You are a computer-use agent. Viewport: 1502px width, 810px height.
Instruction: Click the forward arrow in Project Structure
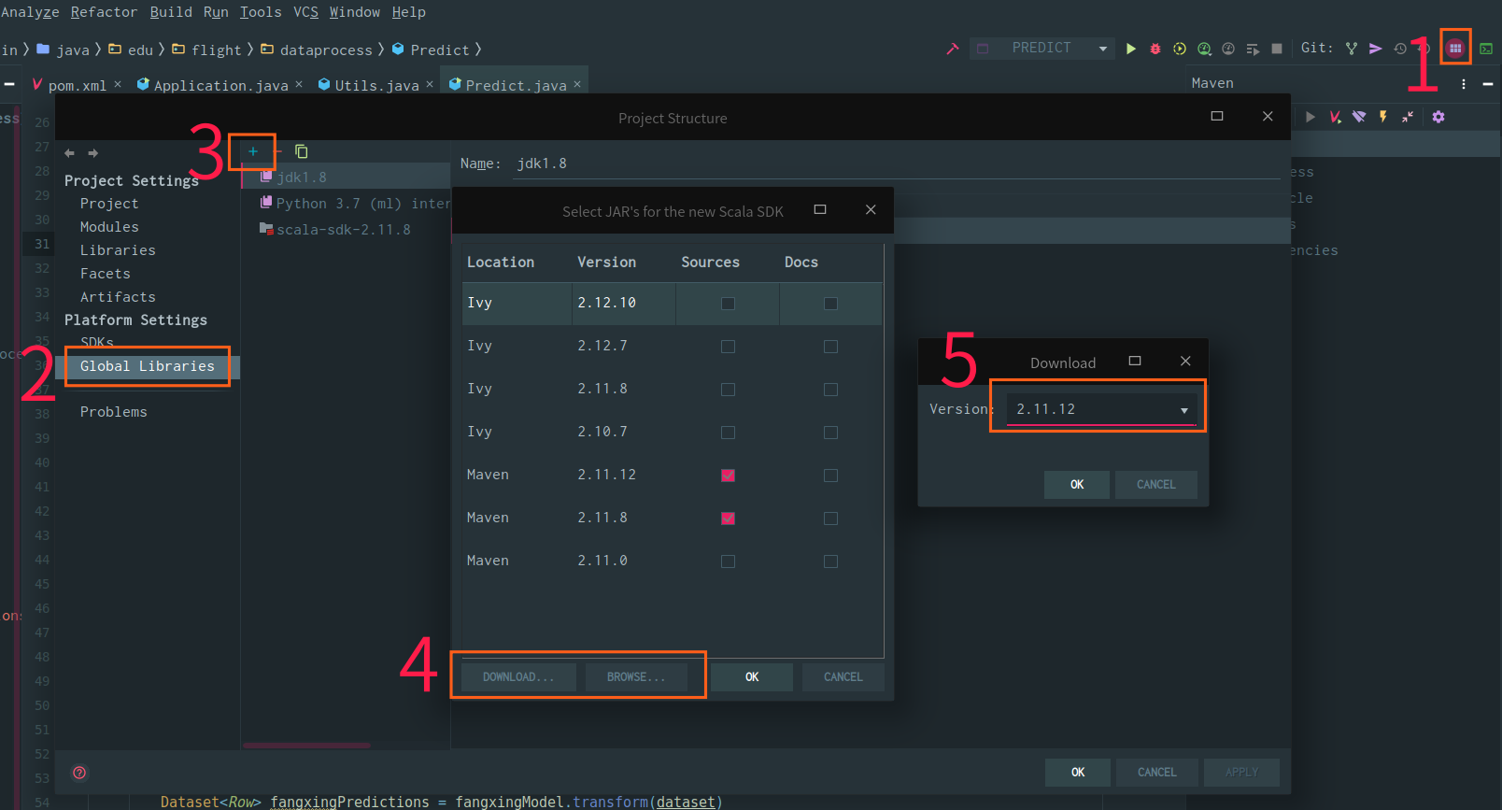tap(92, 153)
